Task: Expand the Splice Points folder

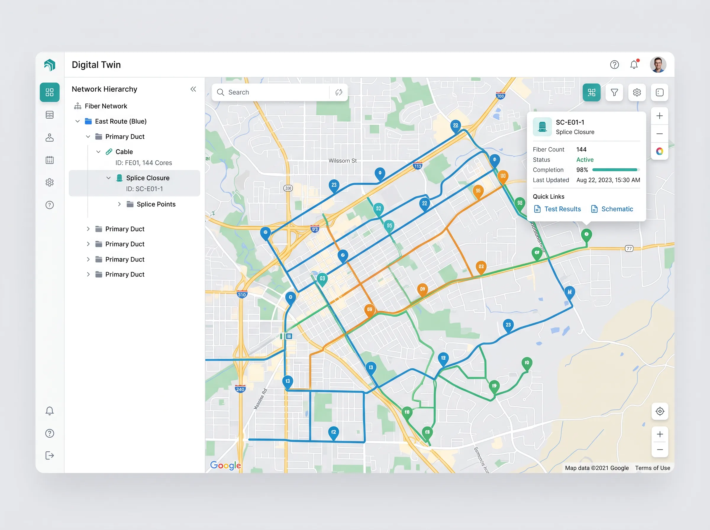Action: [119, 204]
